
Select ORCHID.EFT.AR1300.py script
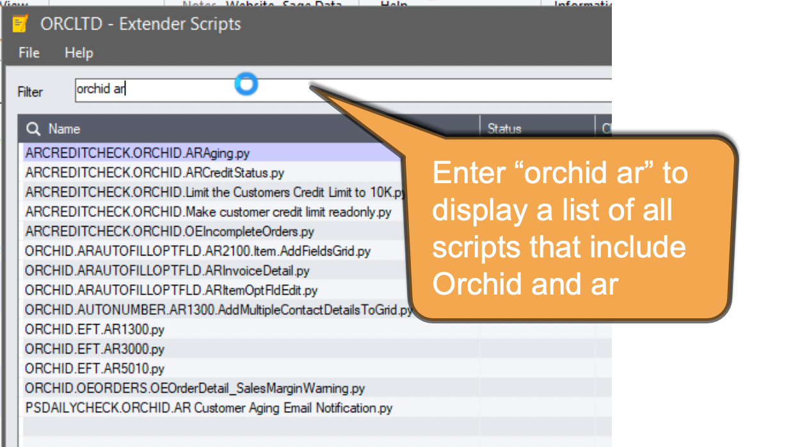pos(95,330)
